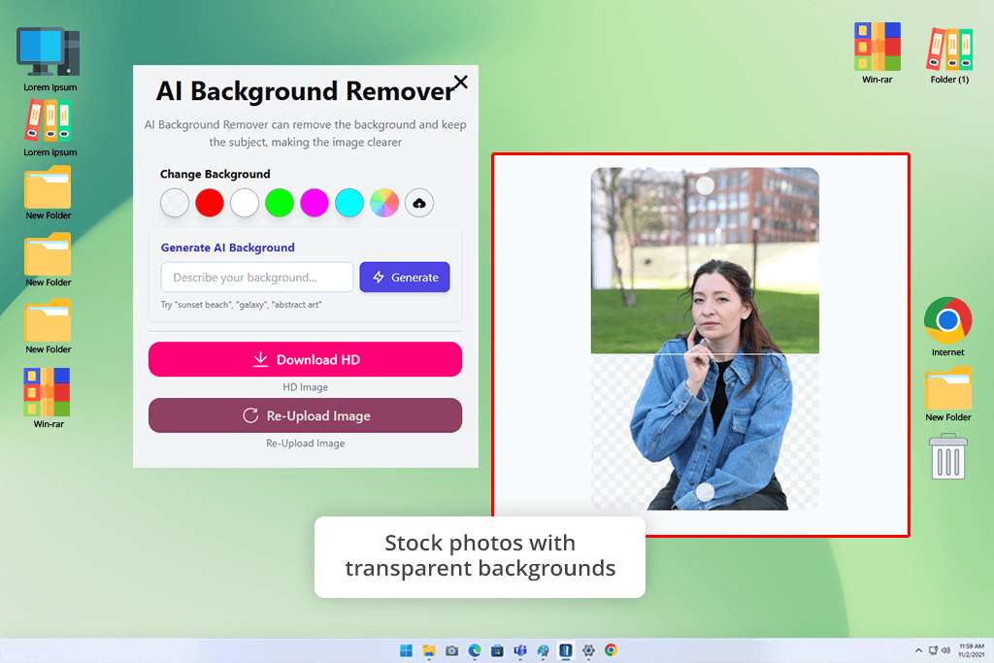Click the woman's before/after preview image
Image resolution: width=994 pixels, height=663 pixels.
(x=705, y=339)
